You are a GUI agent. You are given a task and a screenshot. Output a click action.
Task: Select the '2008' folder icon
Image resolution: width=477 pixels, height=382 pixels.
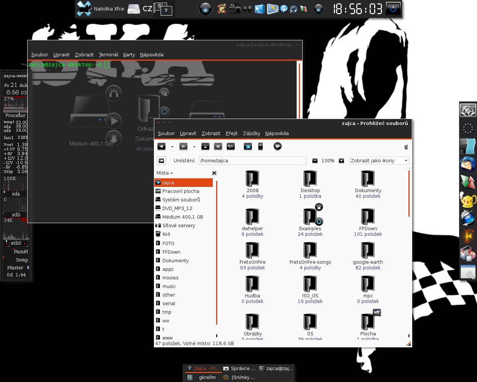click(252, 179)
